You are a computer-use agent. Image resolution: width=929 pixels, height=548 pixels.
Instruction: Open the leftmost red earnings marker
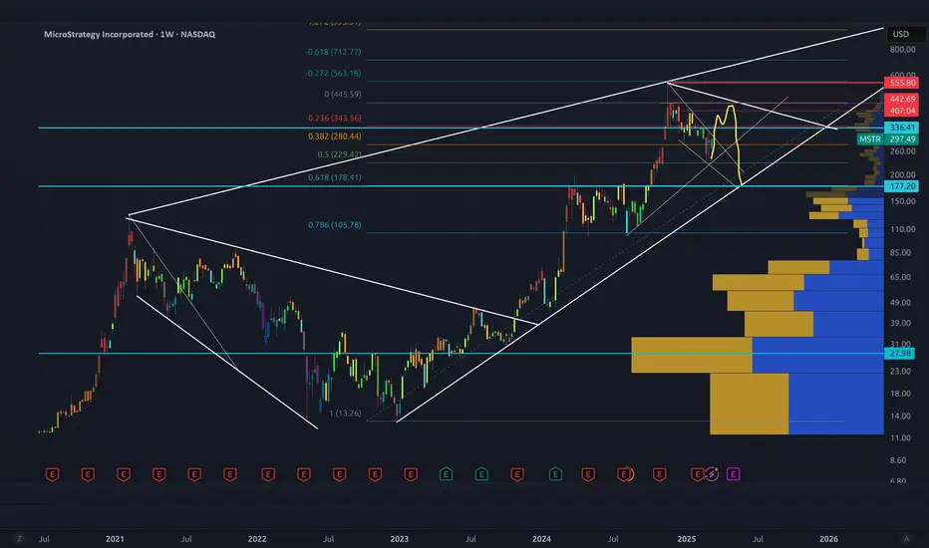click(52, 474)
